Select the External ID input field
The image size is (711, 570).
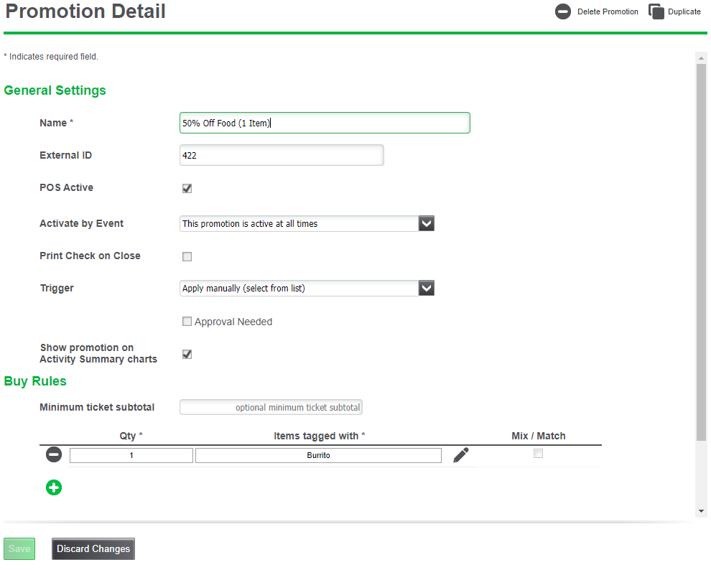tap(282, 155)
